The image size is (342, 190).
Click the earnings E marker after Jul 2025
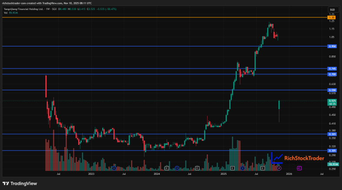263,168
